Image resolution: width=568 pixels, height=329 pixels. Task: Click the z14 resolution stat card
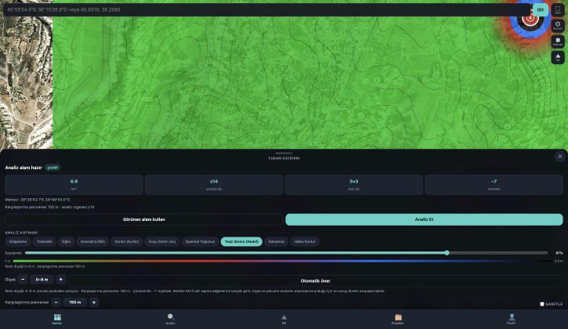[214, 185]
